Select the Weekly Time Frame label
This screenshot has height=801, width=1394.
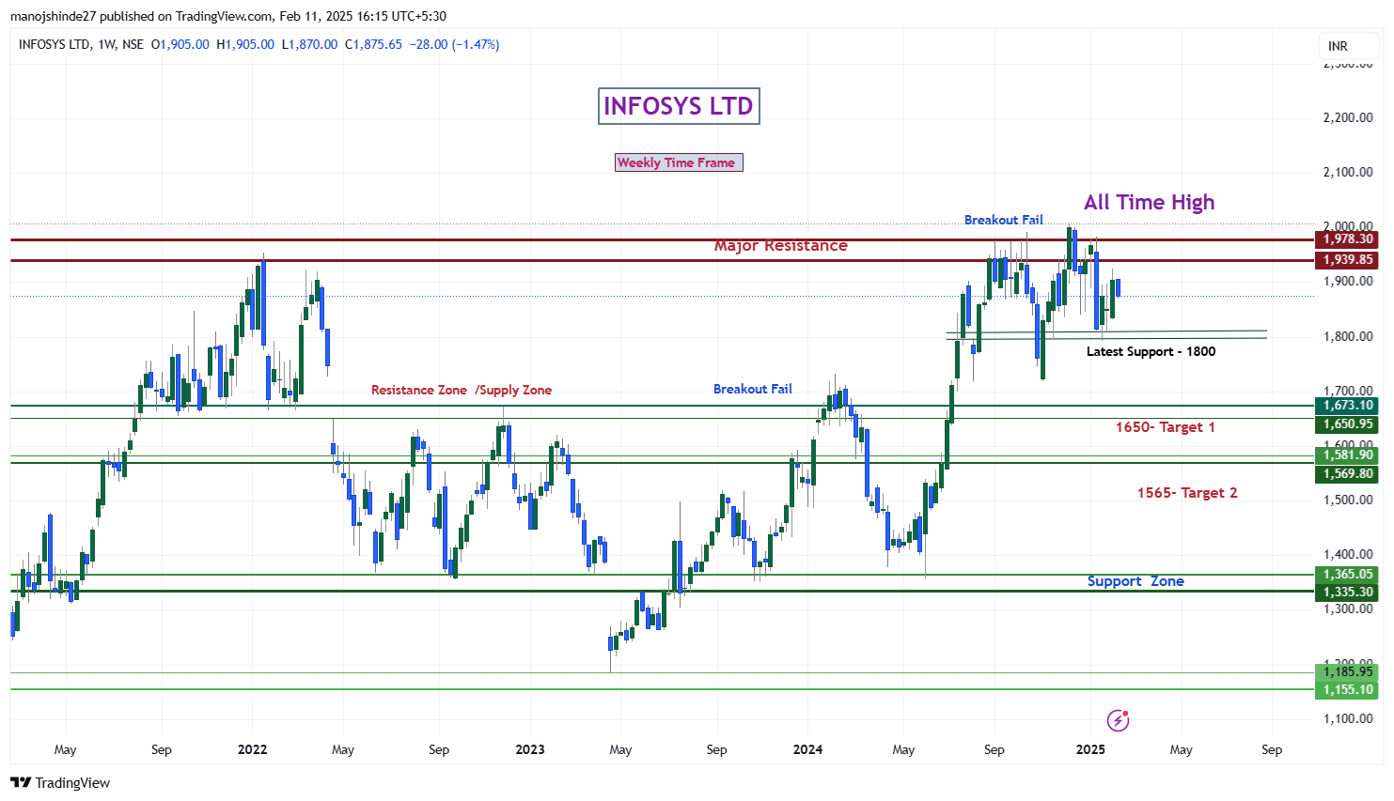(679, 162)
